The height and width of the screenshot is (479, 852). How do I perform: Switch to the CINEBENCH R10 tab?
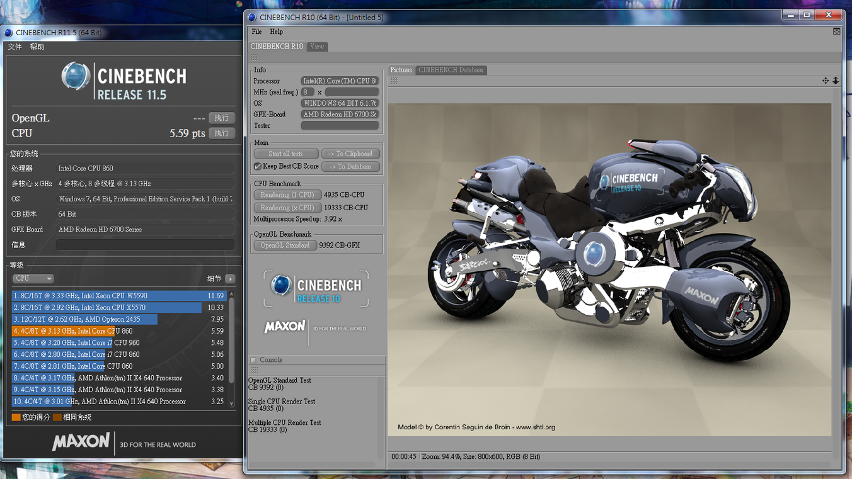(x=277, y=46)
